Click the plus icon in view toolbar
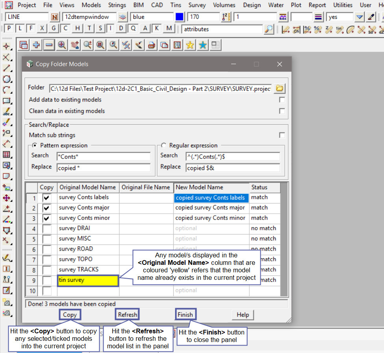This screenshot has width=384, height=353. coord(36,45)
